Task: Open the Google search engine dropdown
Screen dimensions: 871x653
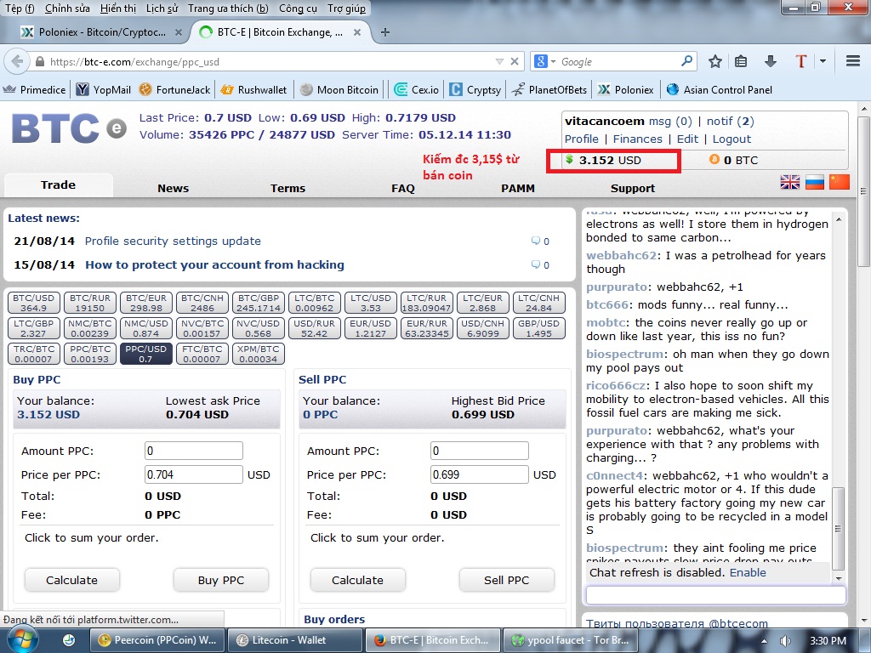Action: click(x=545, y=61)
